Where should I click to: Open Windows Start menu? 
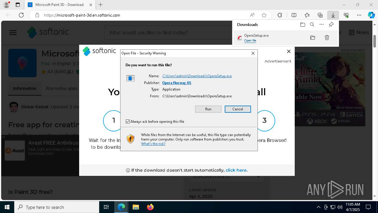7,207
